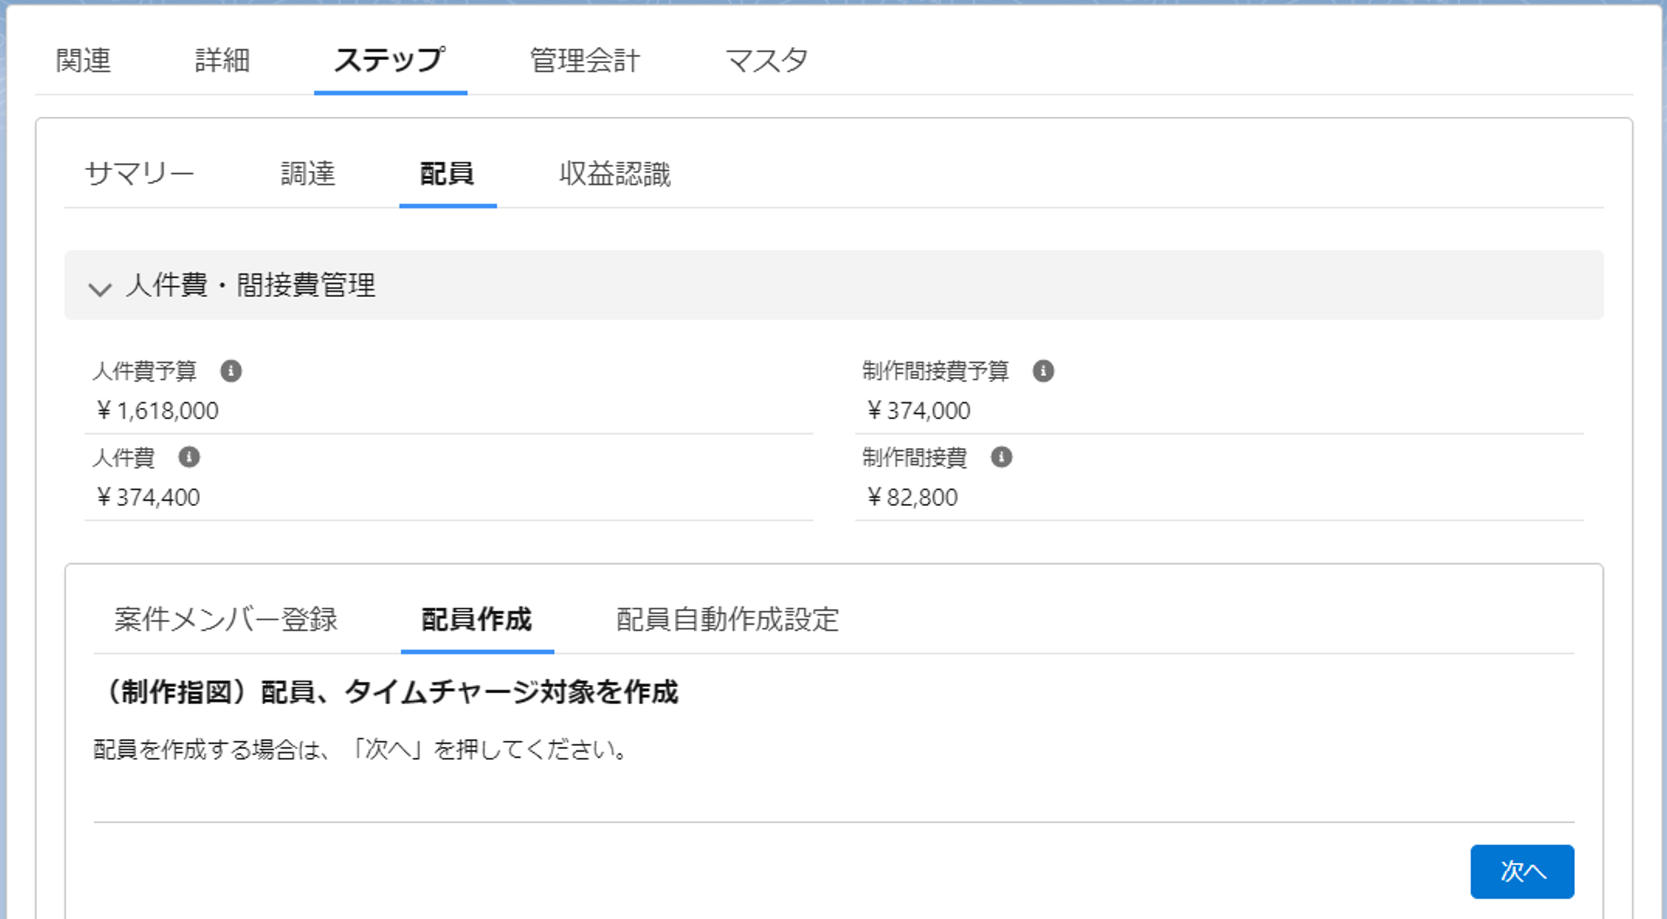
Task: Click info icon next to 制作間接費予算
Action: pos(1043,371)
